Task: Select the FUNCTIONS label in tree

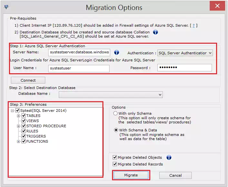Action: (x=37, y=141)
